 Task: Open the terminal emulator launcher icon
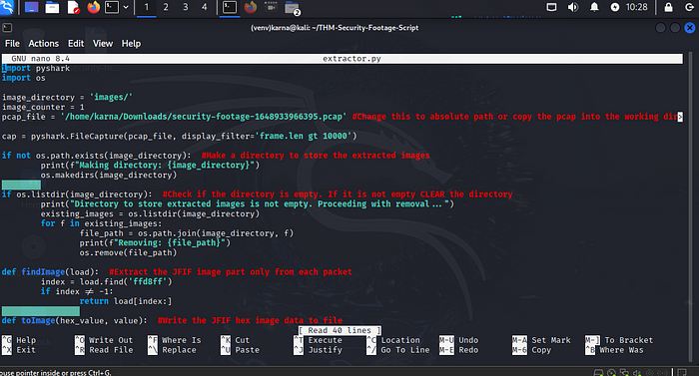pos(112,7)
